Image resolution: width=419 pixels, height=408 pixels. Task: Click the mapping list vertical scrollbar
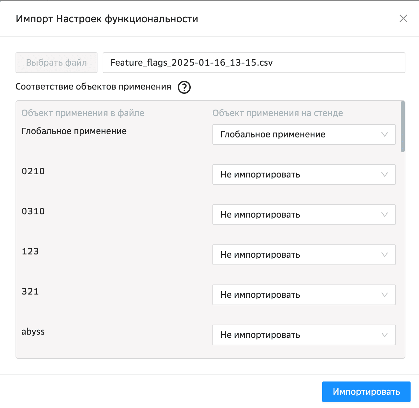402,127
